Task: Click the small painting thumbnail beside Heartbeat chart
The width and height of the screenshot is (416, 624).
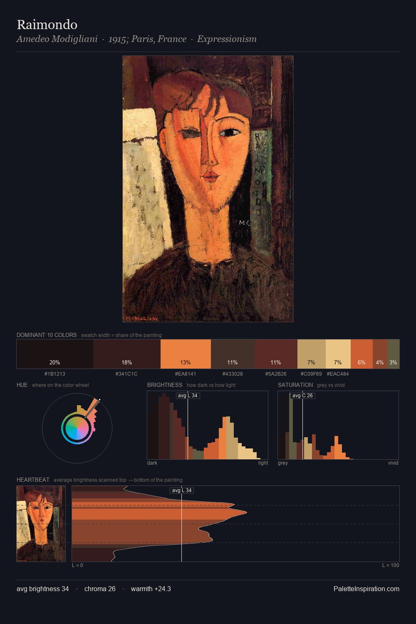Action: tap(41, 524)
